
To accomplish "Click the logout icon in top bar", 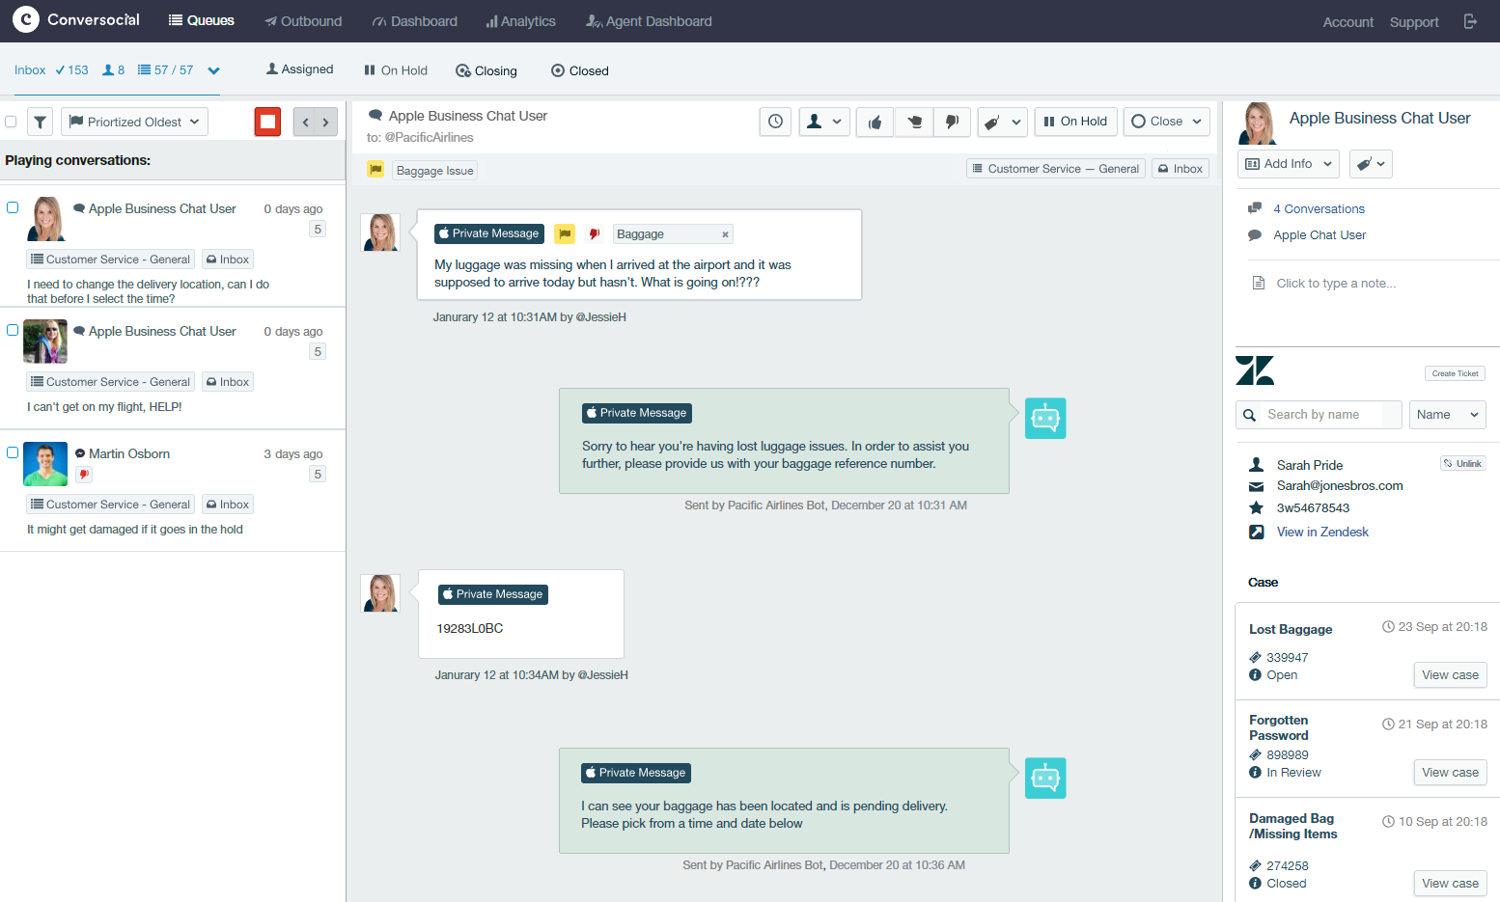I will [1470, 21].
